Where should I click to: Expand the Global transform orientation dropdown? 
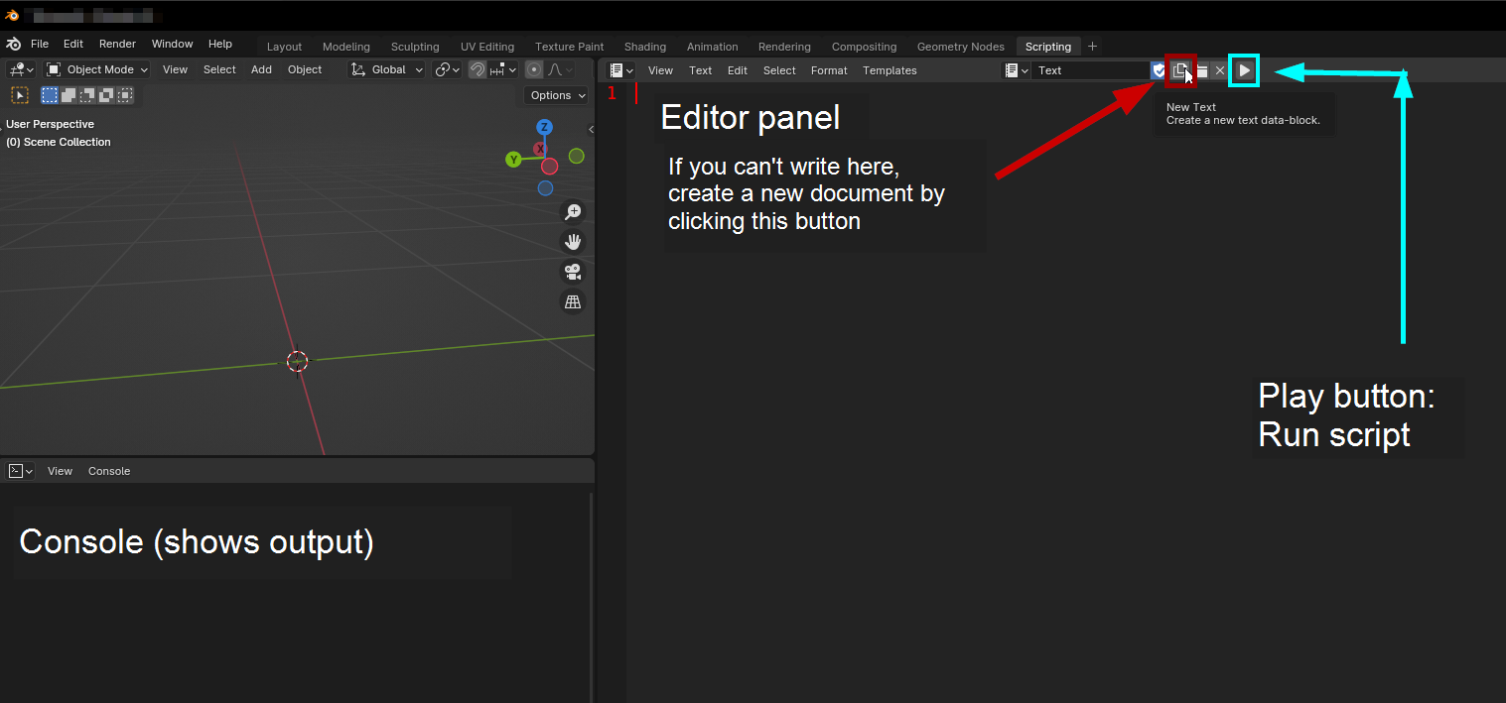click(387, 69)
